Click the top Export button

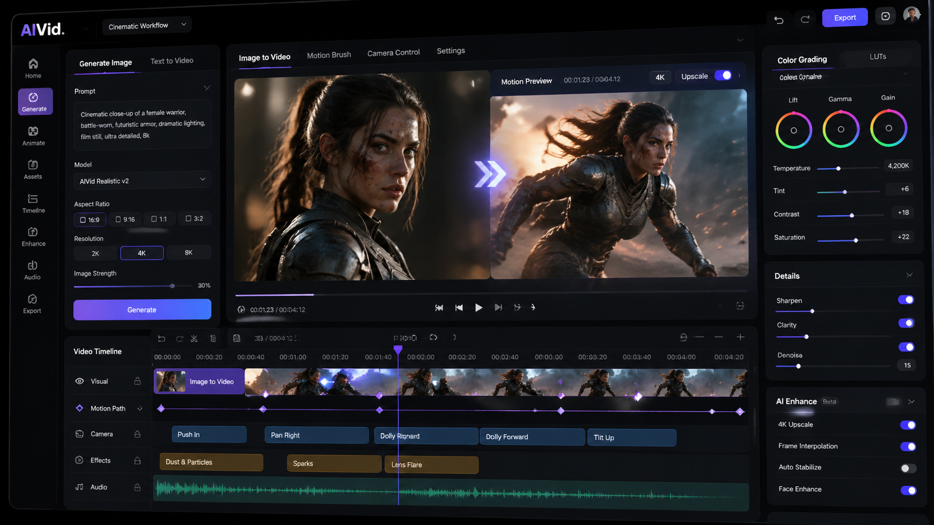pos(845,17)
